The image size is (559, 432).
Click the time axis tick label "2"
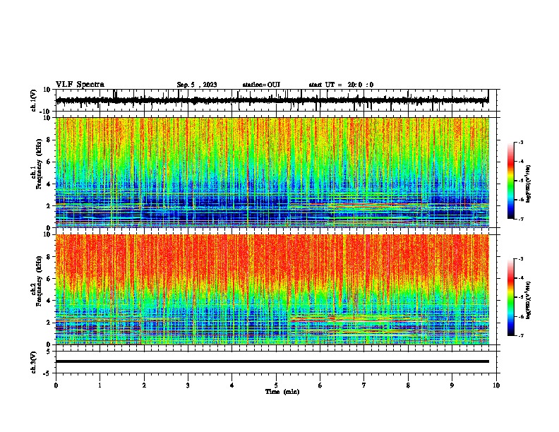pos(144,385)
